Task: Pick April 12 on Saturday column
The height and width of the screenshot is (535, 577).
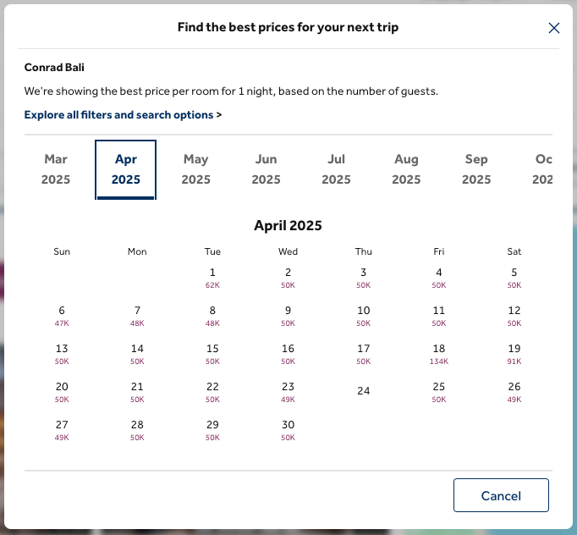Action: [x=514, y=316]
